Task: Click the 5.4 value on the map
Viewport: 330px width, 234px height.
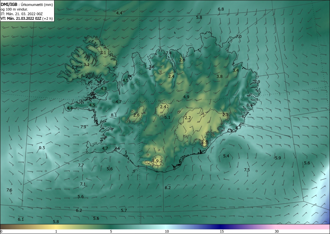Action: (x=226, y=156)
